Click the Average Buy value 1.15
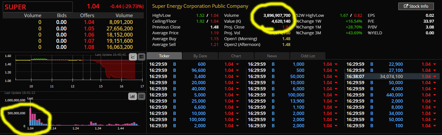 pyautogui.click(x=215, y=39)
